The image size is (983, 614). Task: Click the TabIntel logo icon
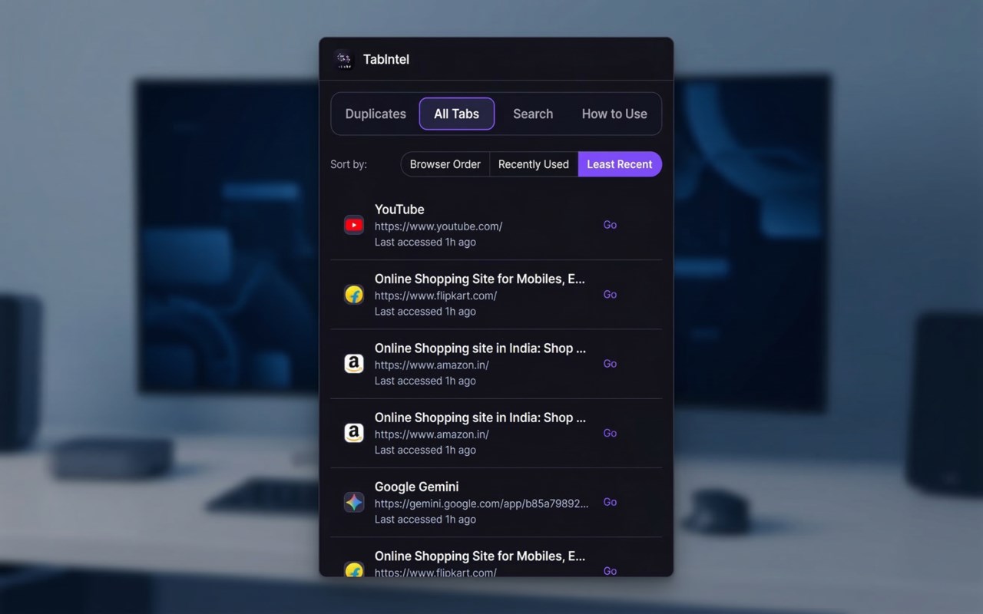(343, 59)
